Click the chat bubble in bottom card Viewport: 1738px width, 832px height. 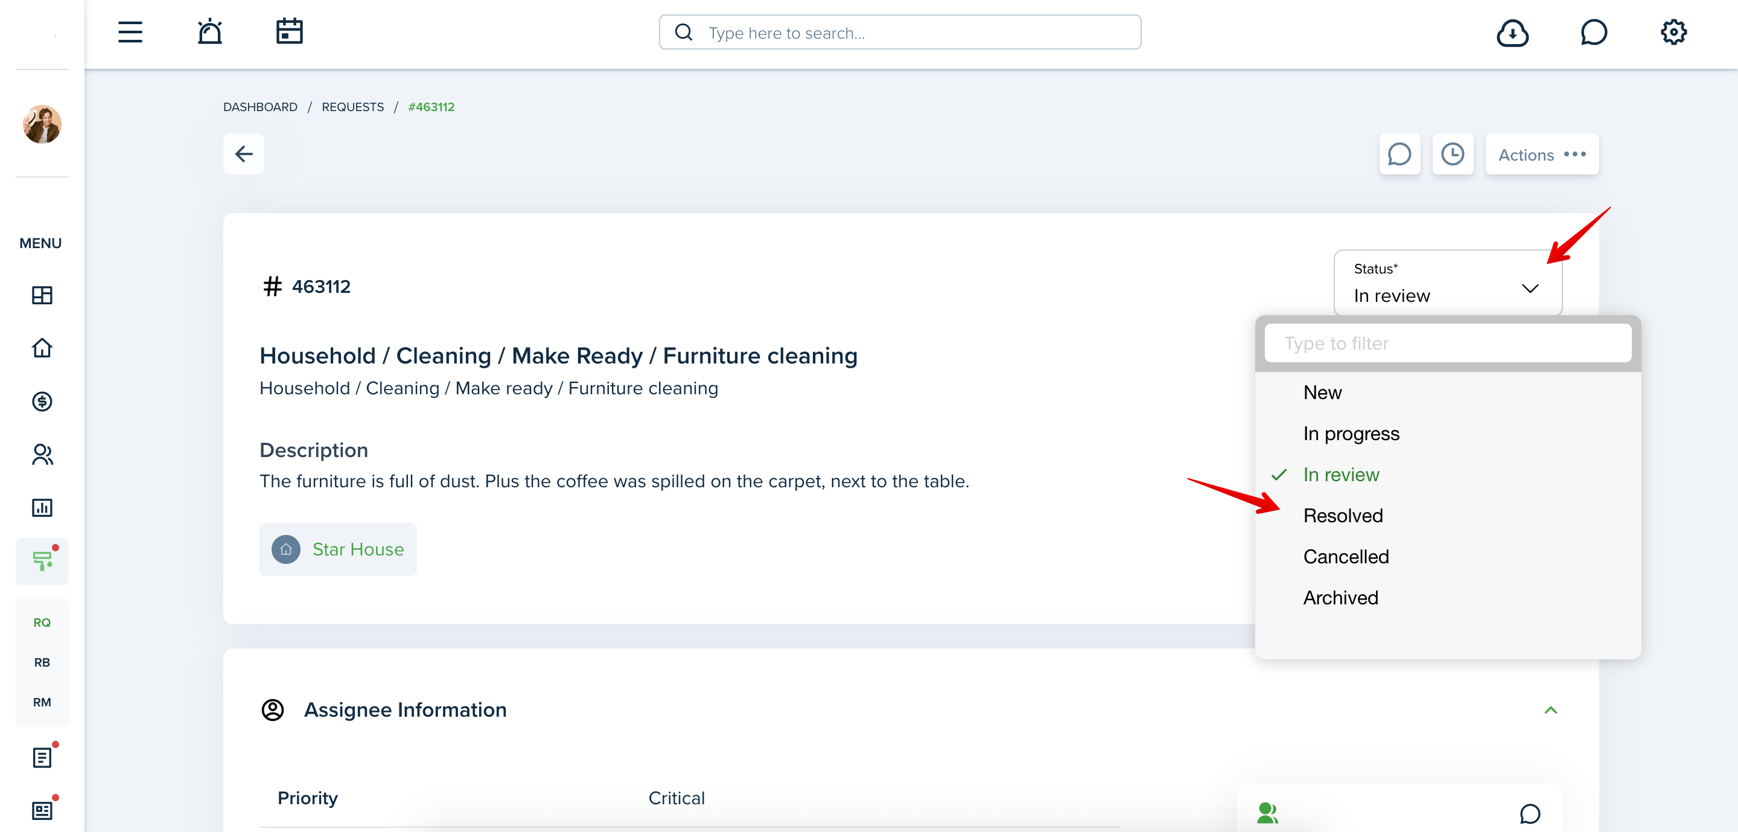1530,814
